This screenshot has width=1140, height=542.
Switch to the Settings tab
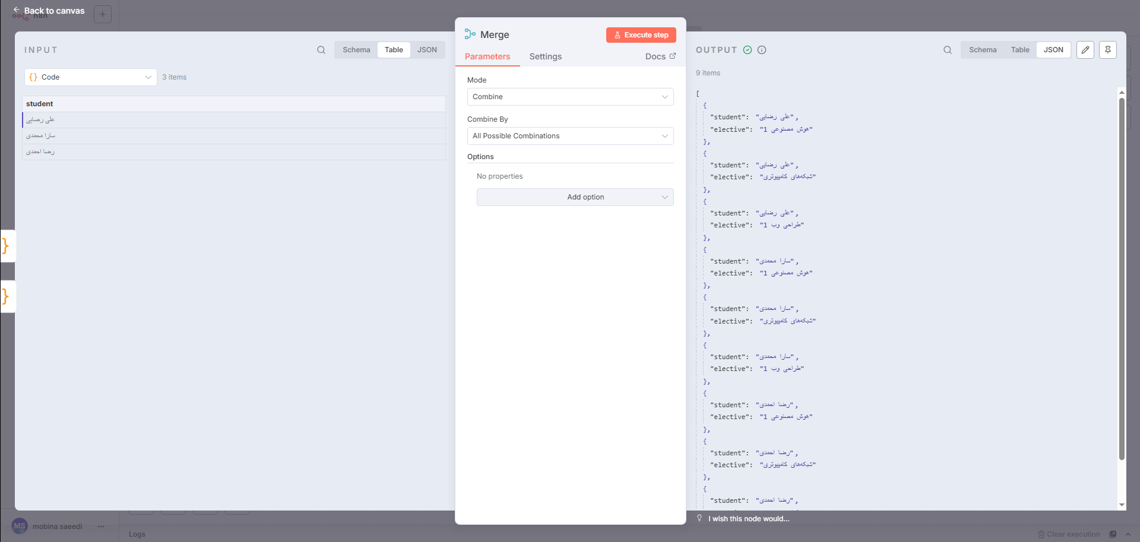point(545,56)
